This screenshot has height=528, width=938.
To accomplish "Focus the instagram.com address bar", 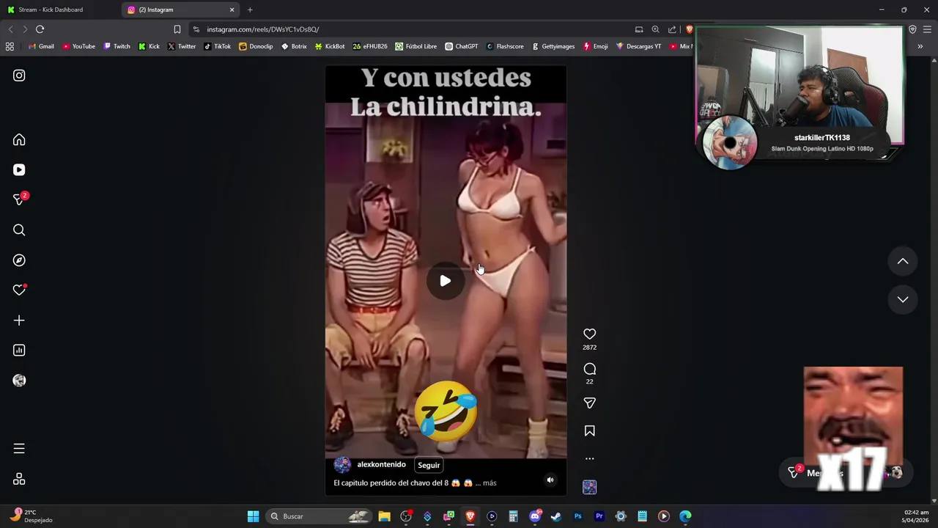I will [410, 29].
